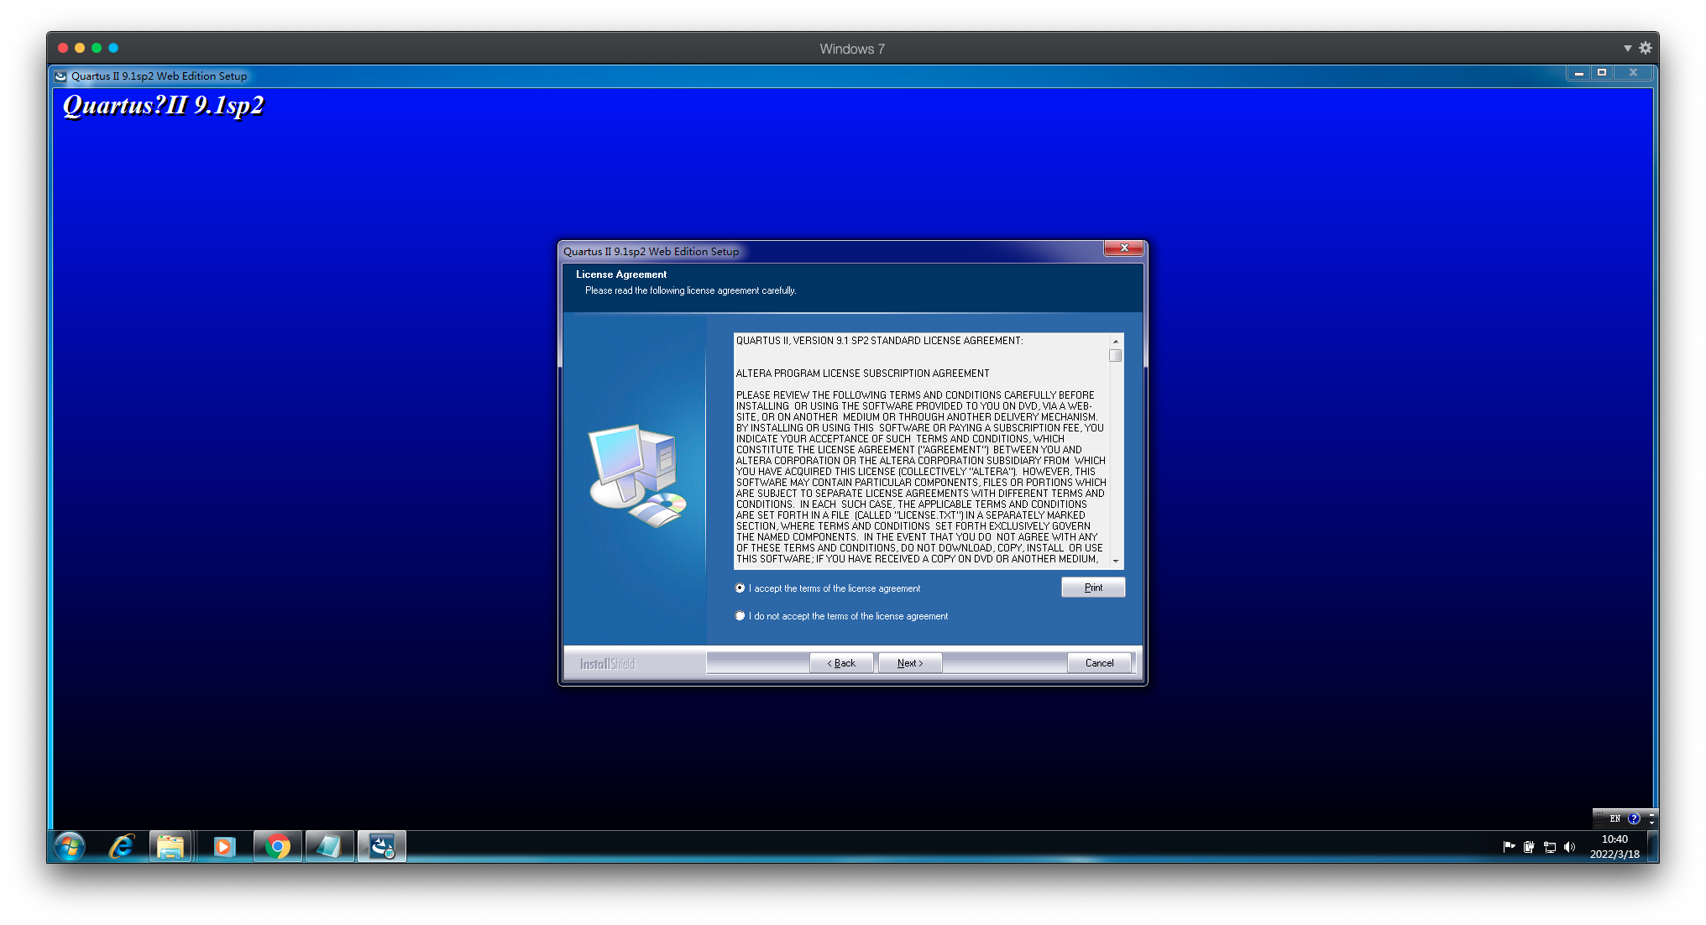
Task: Click the language bar help icon
Action: [x=1634, y=818]
